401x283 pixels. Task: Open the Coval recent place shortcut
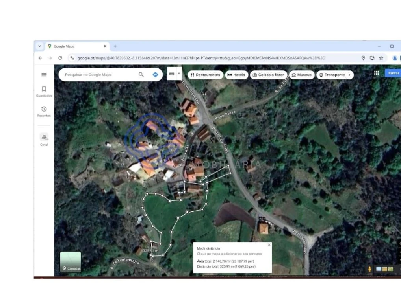pyautogui.click(x=44, y=139)
